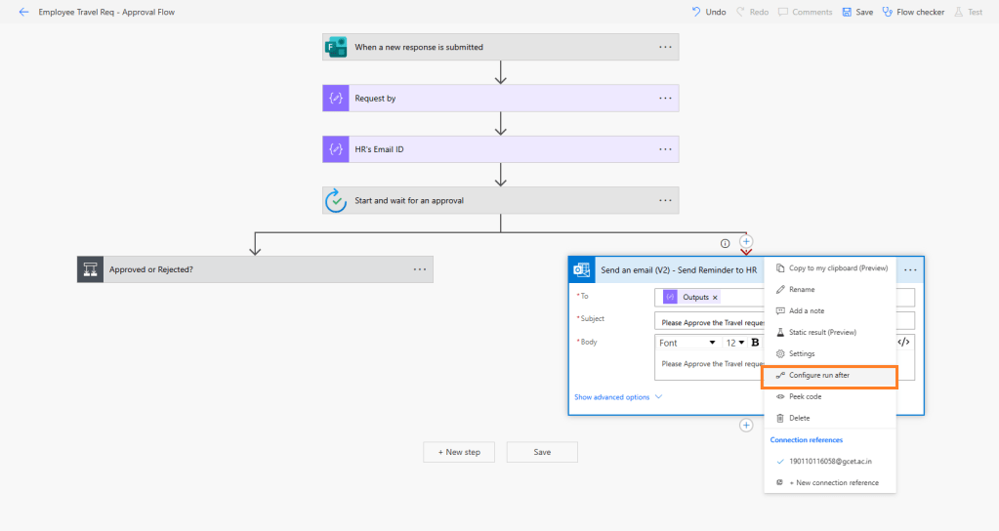999x531 pixels.
Task: Click the plus icon above the email step
Action: click(746, 241)
